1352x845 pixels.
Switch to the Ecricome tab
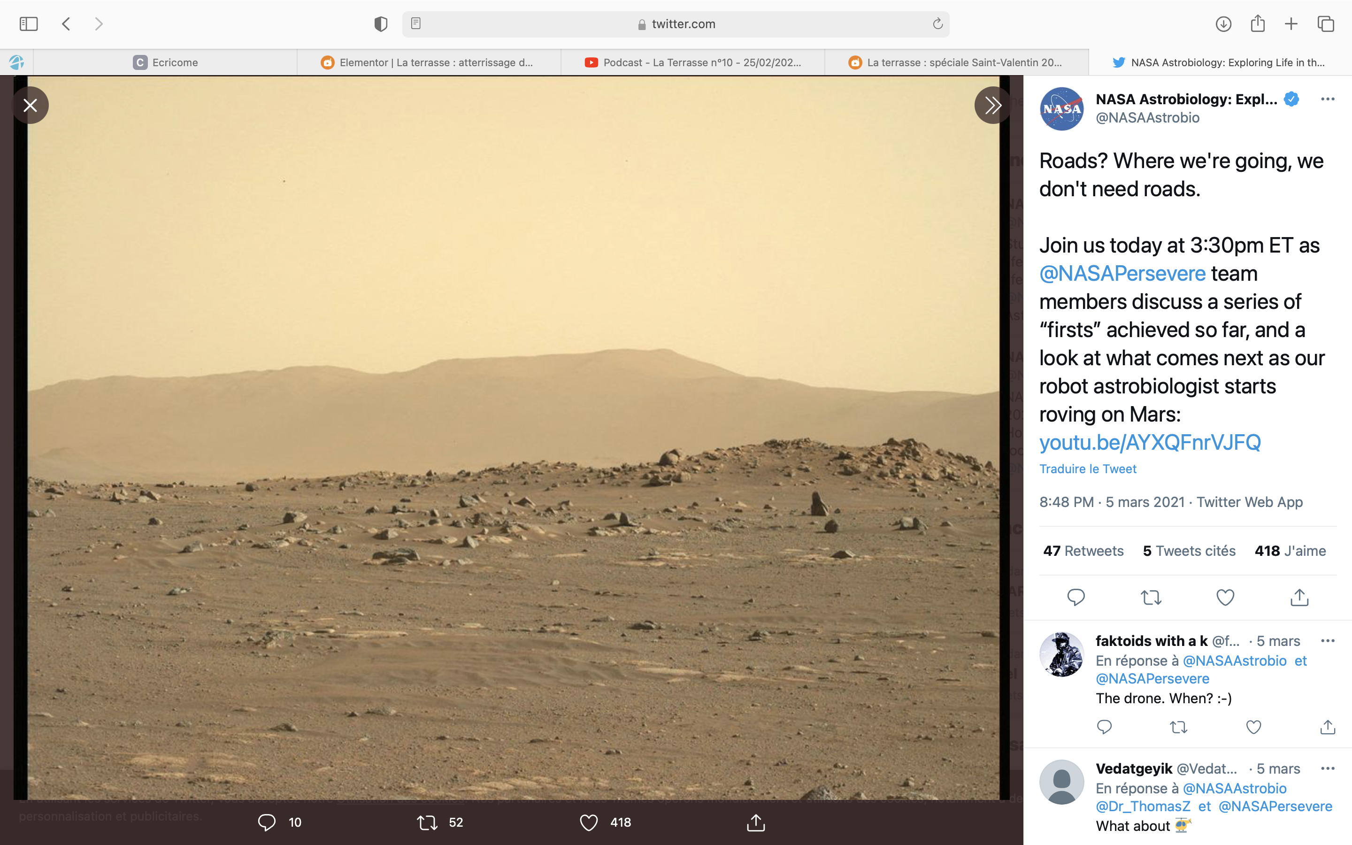(165, 62)
